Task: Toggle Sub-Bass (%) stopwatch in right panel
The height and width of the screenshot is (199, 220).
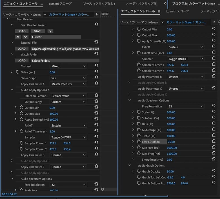Action: click(139, 118)
